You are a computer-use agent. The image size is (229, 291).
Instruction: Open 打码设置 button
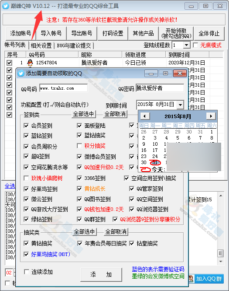(113, 33)
